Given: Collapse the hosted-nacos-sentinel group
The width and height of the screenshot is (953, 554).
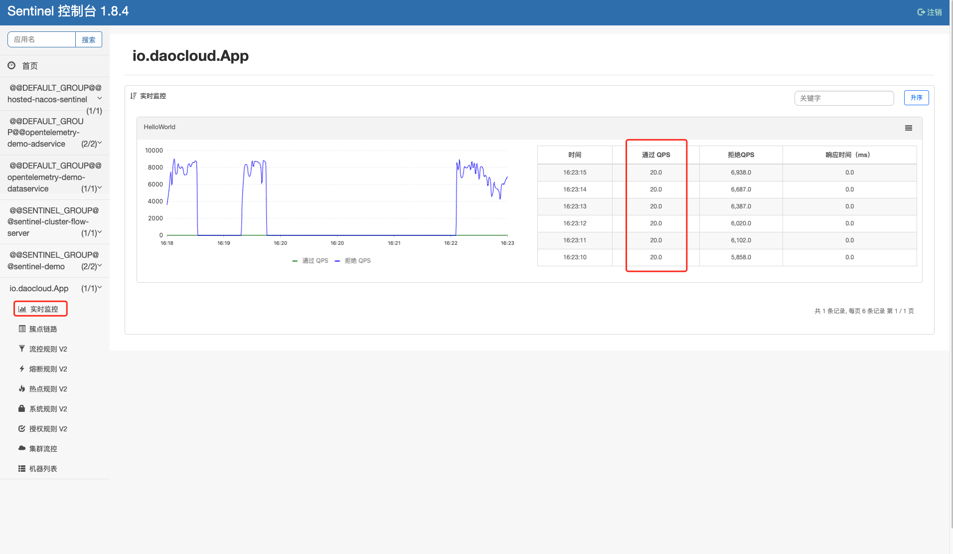Looking at the screenshot, I should click(100, 98).
